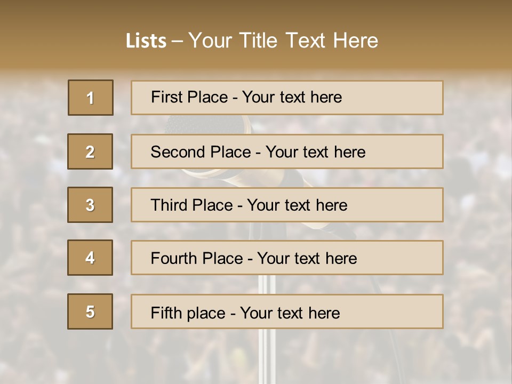Click the 'Second Place - Your text here' box
The width and height of the screenshot is (512, 384).
click(287, 151)
